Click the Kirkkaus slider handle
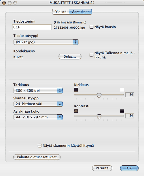144x176 pixels. pos(99,95)
